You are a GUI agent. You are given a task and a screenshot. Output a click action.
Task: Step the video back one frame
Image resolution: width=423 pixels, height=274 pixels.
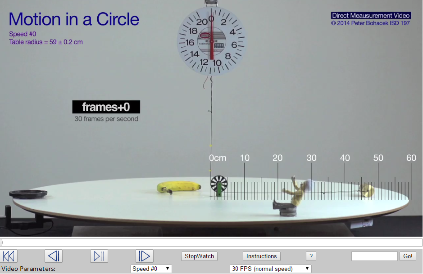[53, 256]
